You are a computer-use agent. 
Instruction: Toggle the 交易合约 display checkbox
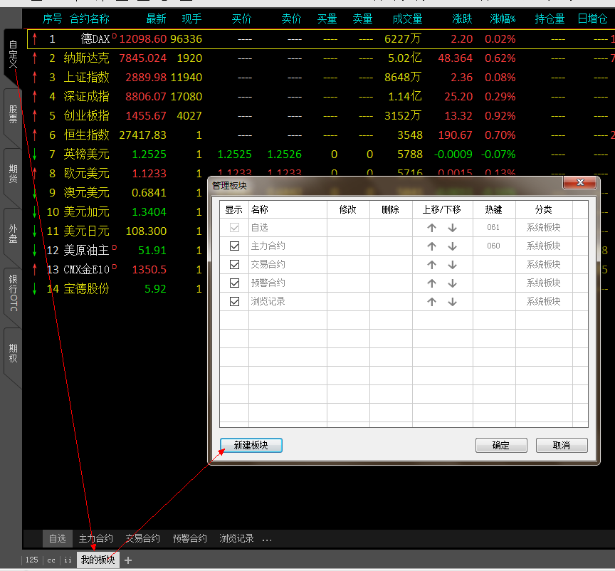coord(234,265)
